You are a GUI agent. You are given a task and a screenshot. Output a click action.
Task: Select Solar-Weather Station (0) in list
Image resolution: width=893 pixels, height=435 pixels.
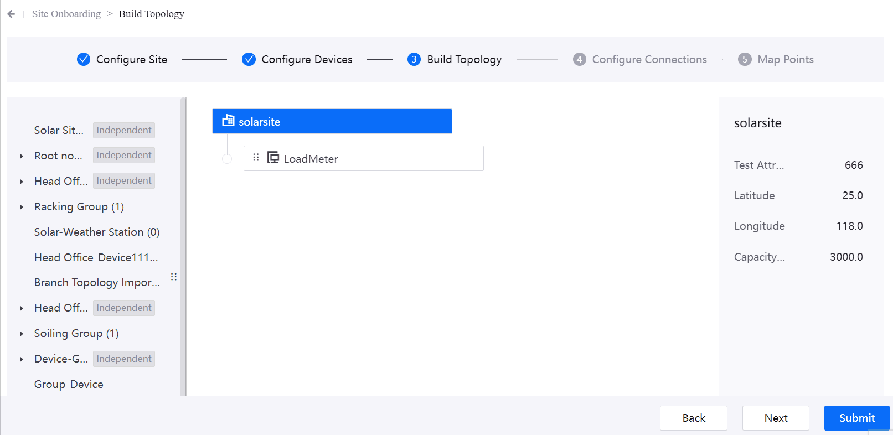pyautogui.click(x=97, y=232)
